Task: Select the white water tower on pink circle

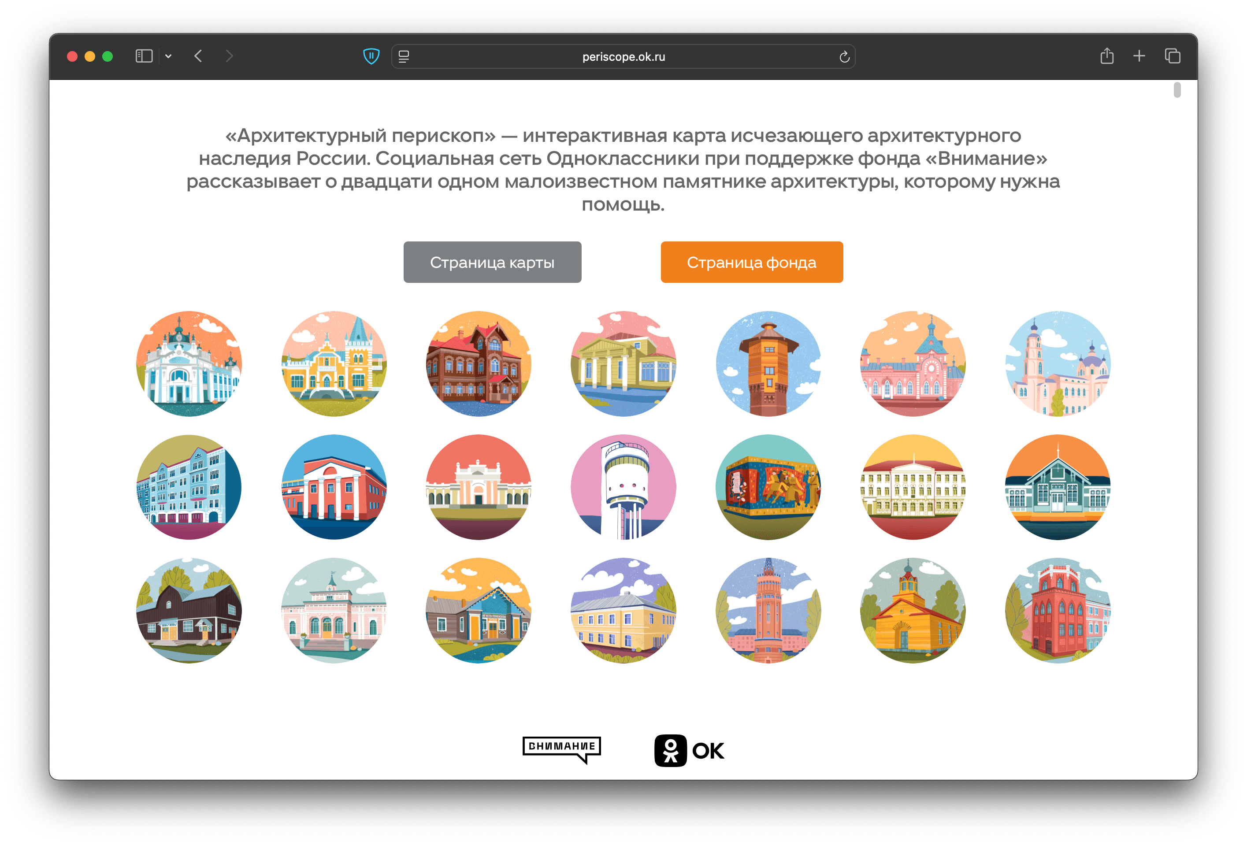Action: point(623,487)
